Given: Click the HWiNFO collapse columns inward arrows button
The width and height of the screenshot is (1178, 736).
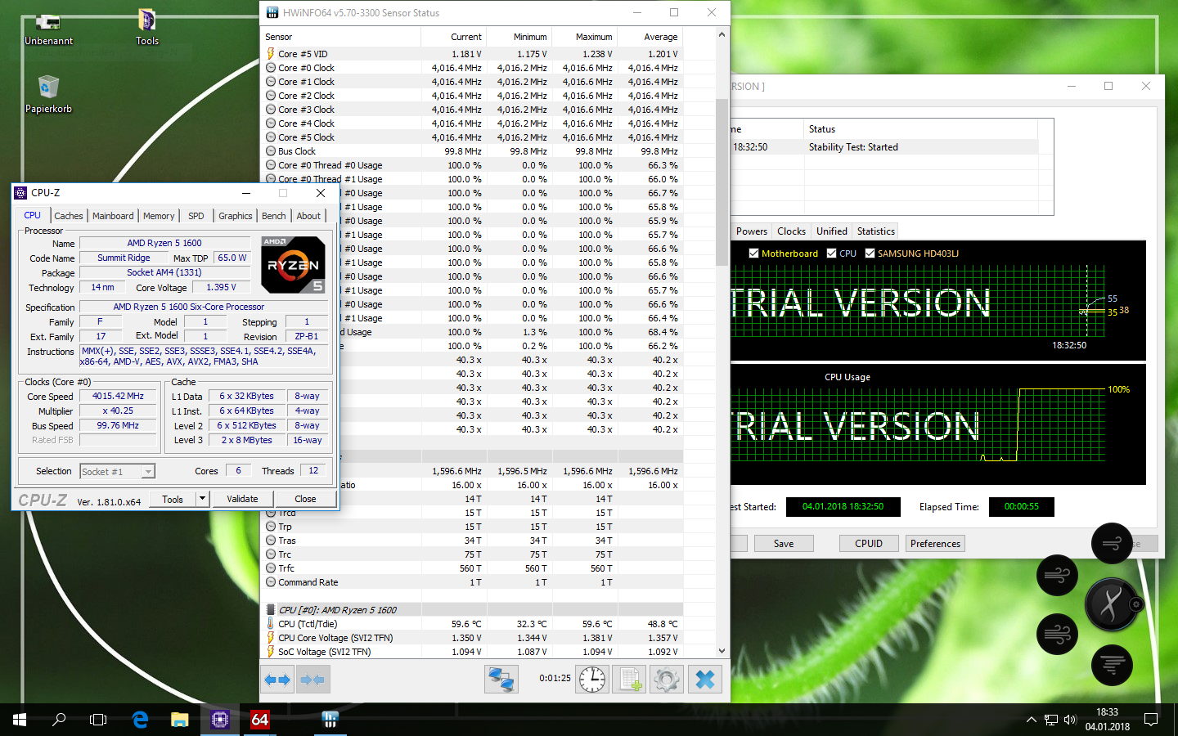Looking at the screenshot, I should pyautogui.click(x=312, y=680).
